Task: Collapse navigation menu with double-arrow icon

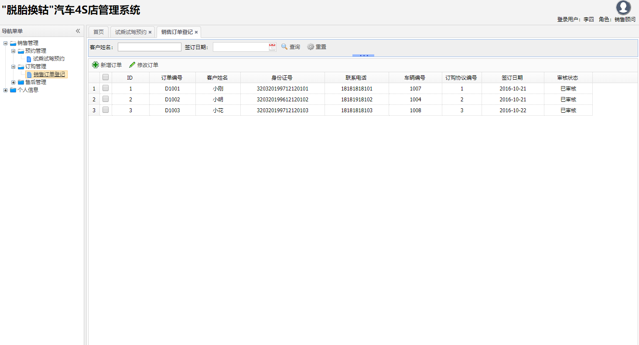Action: [x=78, y=31]
